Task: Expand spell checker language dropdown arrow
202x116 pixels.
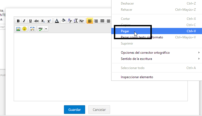Action: [x=46, y=29]
